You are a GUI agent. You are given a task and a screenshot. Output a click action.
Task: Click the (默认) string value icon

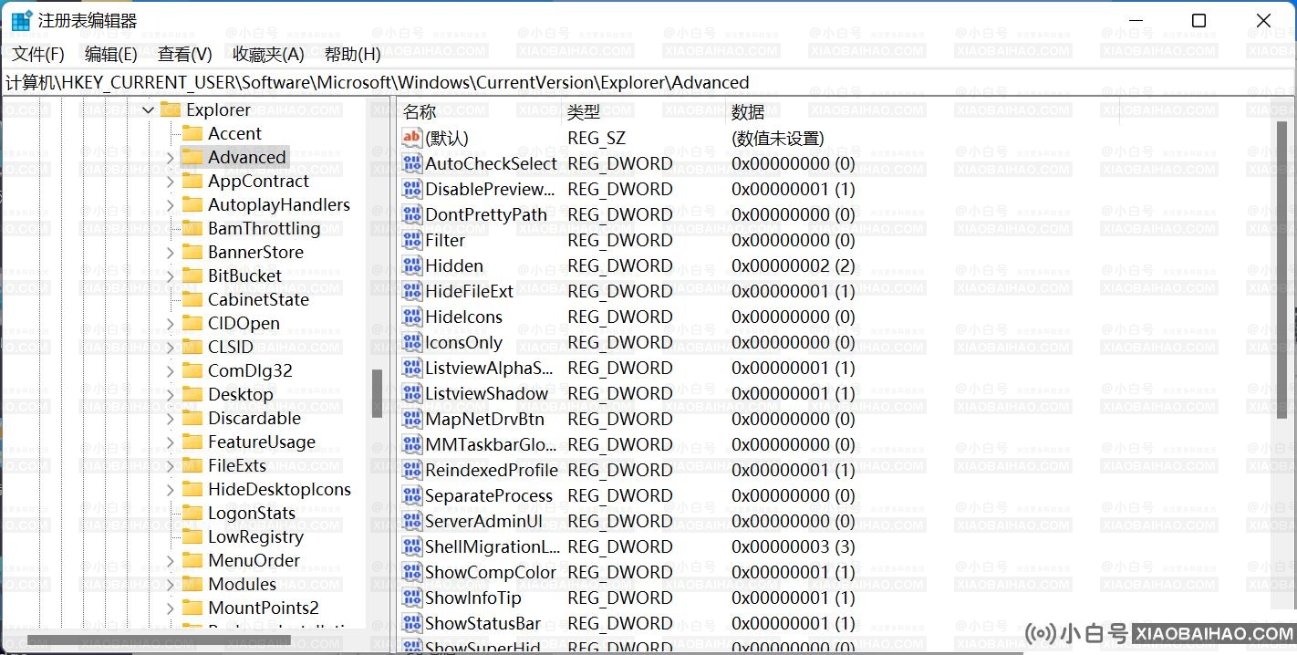[412, 138]
